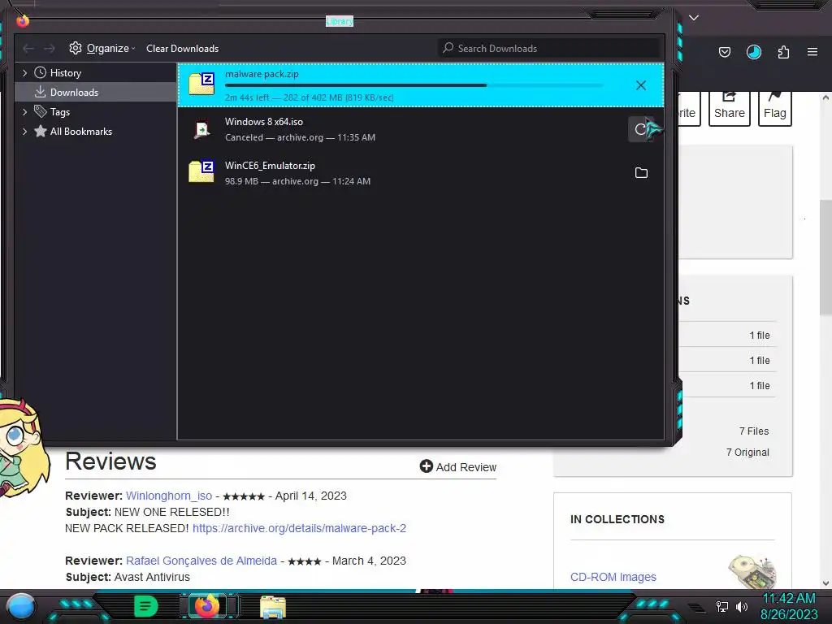Screen dimensions: 832x624
Task: Click the 7 Files download option
Action: (753, 431)
